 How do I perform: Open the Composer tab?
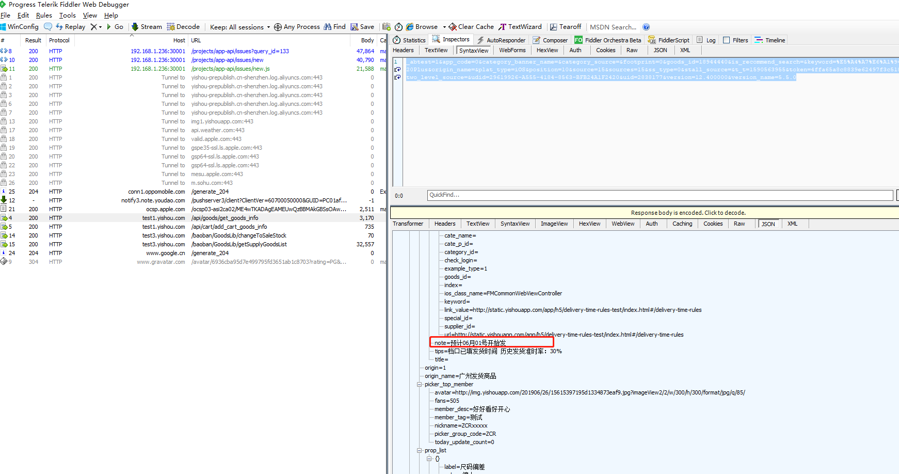(x=550, y=40)
